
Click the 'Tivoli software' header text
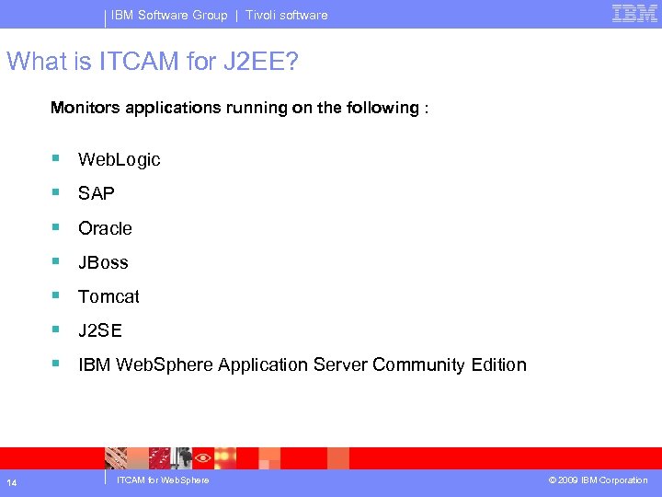pyautogui.click(x=287, y=16)
